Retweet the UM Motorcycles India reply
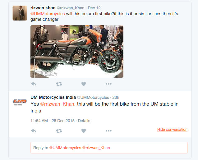198x160 pixels. click(59, 131)
